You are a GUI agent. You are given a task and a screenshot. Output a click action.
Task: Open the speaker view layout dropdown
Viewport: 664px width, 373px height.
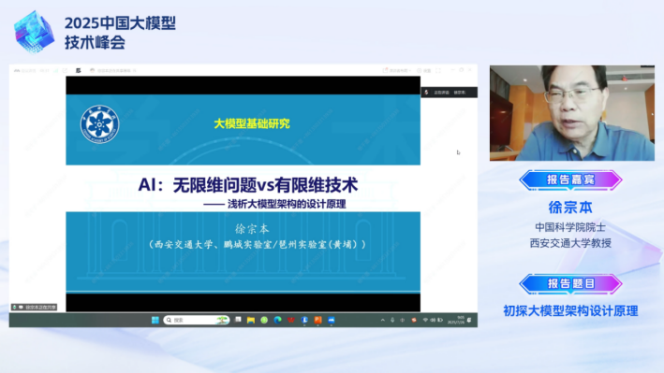(397, 71)
